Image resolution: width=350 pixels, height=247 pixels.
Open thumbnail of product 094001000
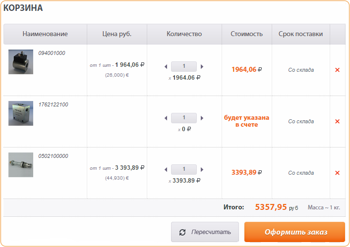click(x=21, y=62)
